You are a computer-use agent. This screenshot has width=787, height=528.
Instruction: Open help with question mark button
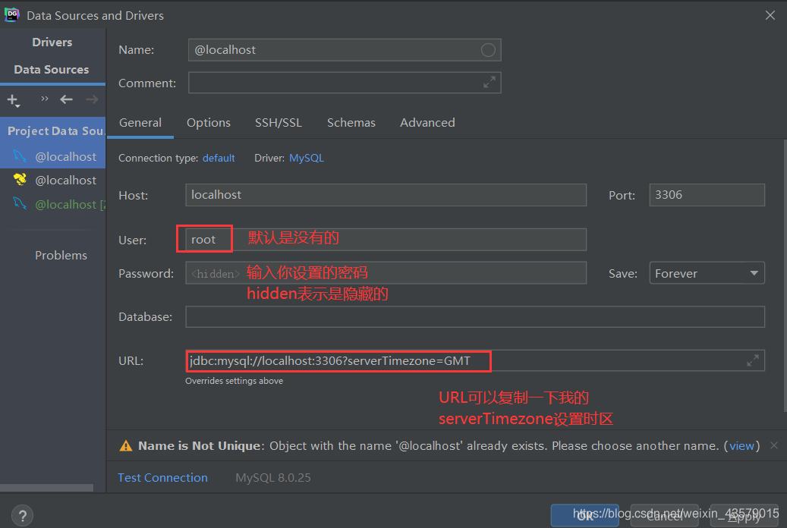[x=22, y=516]
